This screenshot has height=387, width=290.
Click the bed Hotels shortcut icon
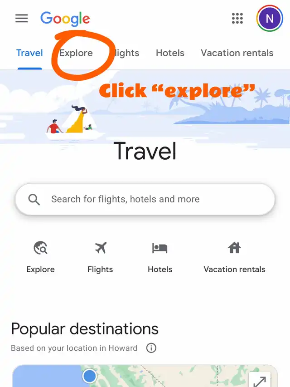[160, 248]
